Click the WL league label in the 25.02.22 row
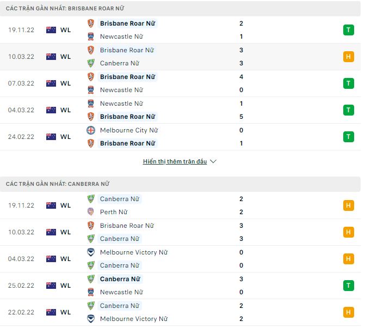Viewport: 365px width, 327px height. click(x=65, y=286)
